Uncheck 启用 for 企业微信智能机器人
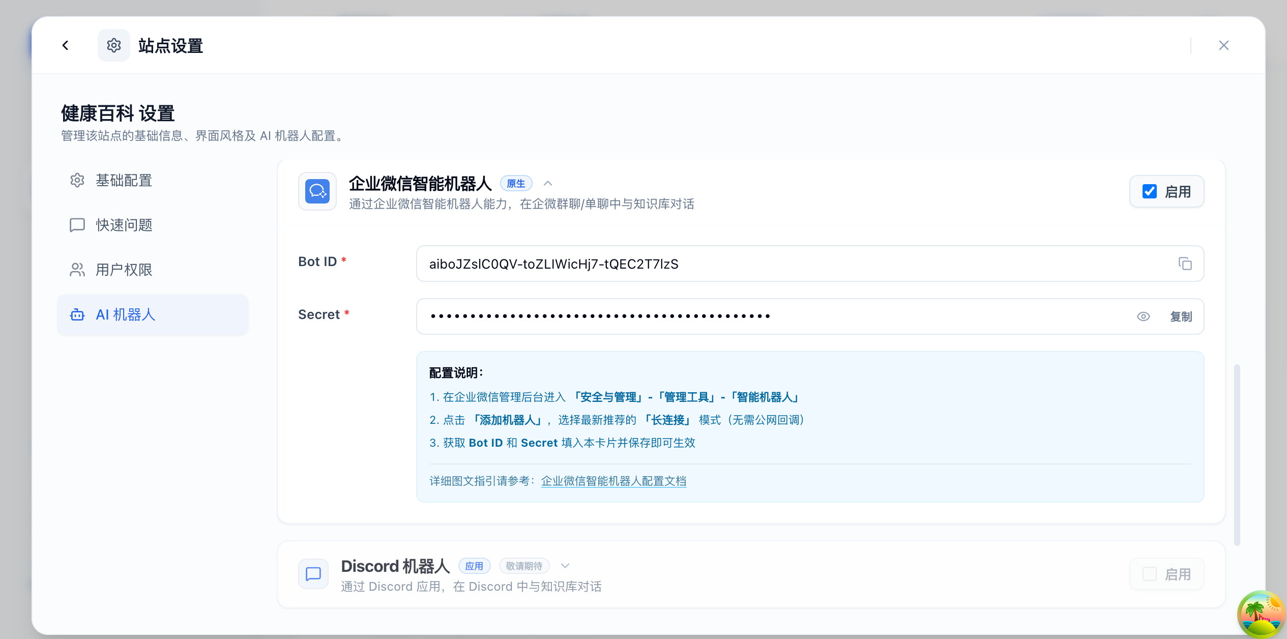Viewport: 1287px width, 639px height. pyautogui.click(x=1150, y=191)
